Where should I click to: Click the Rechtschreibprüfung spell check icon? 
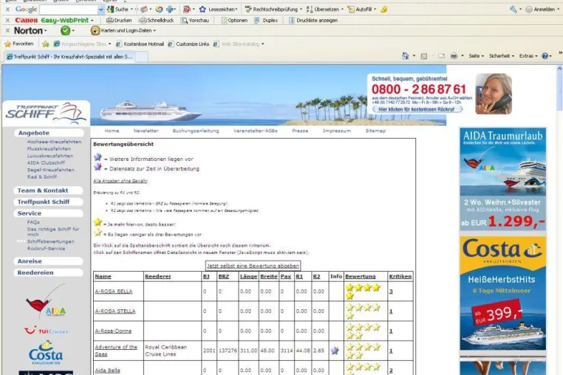(x=248, y=10)
